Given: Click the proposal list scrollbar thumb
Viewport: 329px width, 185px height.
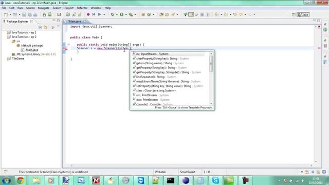Looking at the screenshot, I should (x=211, y=64).
